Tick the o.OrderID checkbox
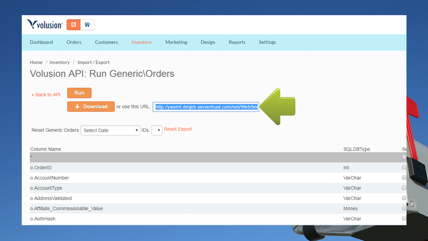 coord(404,167)
